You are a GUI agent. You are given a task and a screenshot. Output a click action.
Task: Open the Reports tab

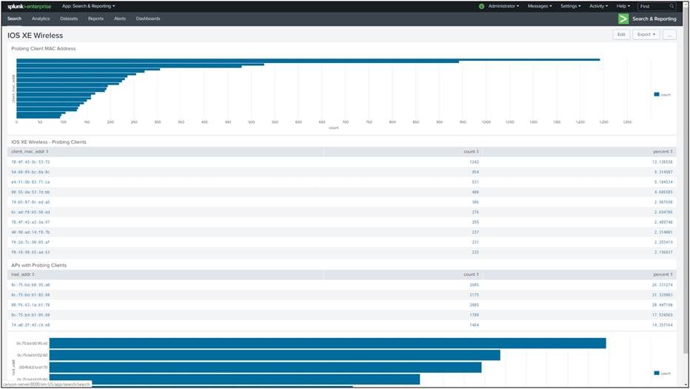click(96, 19)
